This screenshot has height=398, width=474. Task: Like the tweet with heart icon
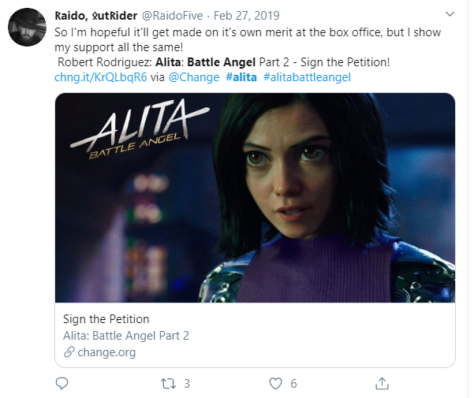(x=275, y=384)
